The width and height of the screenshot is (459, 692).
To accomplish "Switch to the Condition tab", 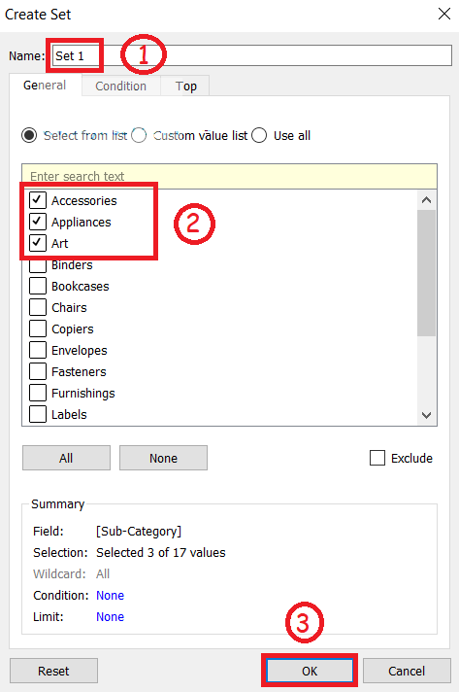I will [120, 86].
